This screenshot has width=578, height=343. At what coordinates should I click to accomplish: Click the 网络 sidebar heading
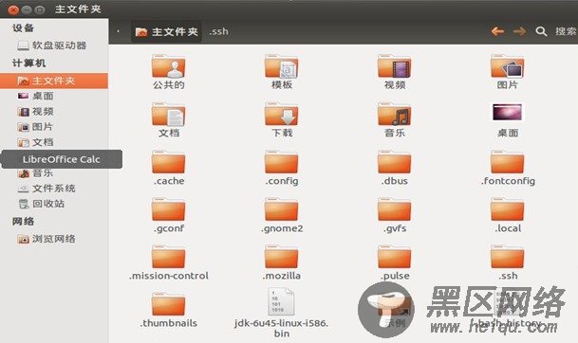click(x=23, y=221)
